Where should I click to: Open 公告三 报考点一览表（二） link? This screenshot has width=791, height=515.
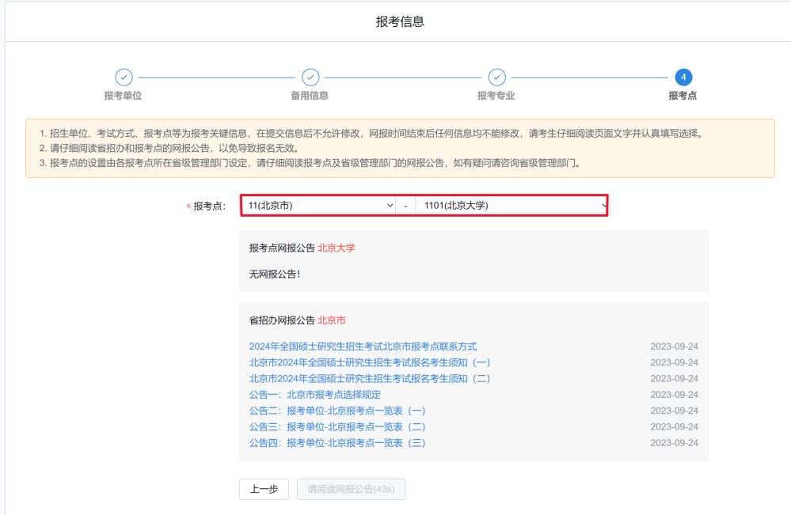coord(337,426)
